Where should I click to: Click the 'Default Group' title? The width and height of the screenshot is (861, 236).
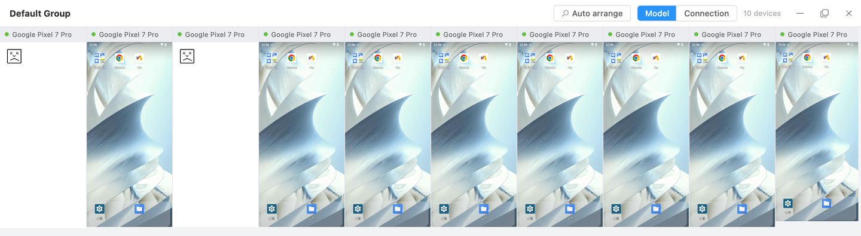click(x=40, y=13)
